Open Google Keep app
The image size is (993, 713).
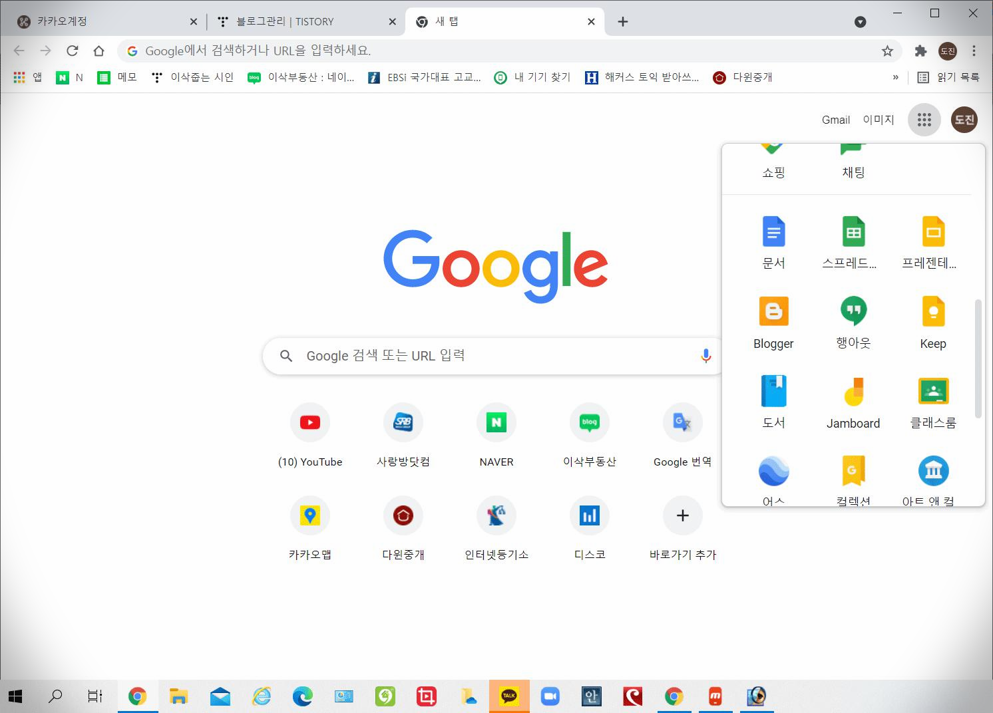point(933,323)
